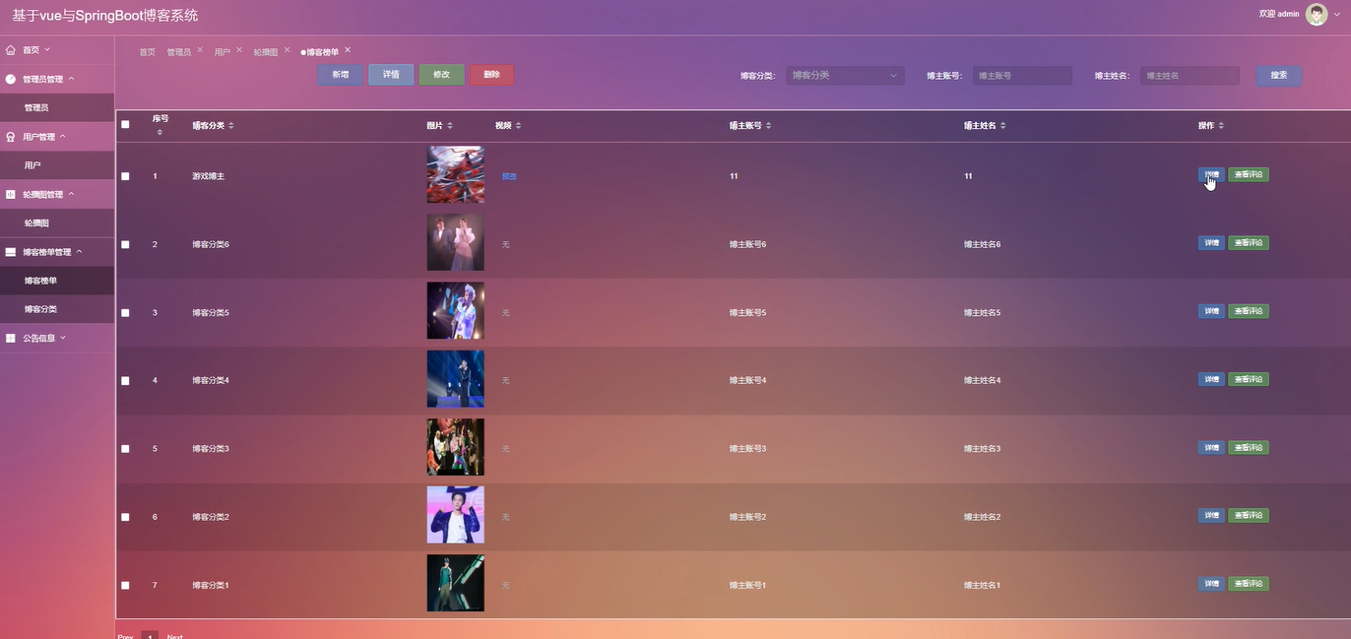Click 查看评论 for the 博主账号3 row
This screenshot has width=1351, height=639.
[1249, 447]
